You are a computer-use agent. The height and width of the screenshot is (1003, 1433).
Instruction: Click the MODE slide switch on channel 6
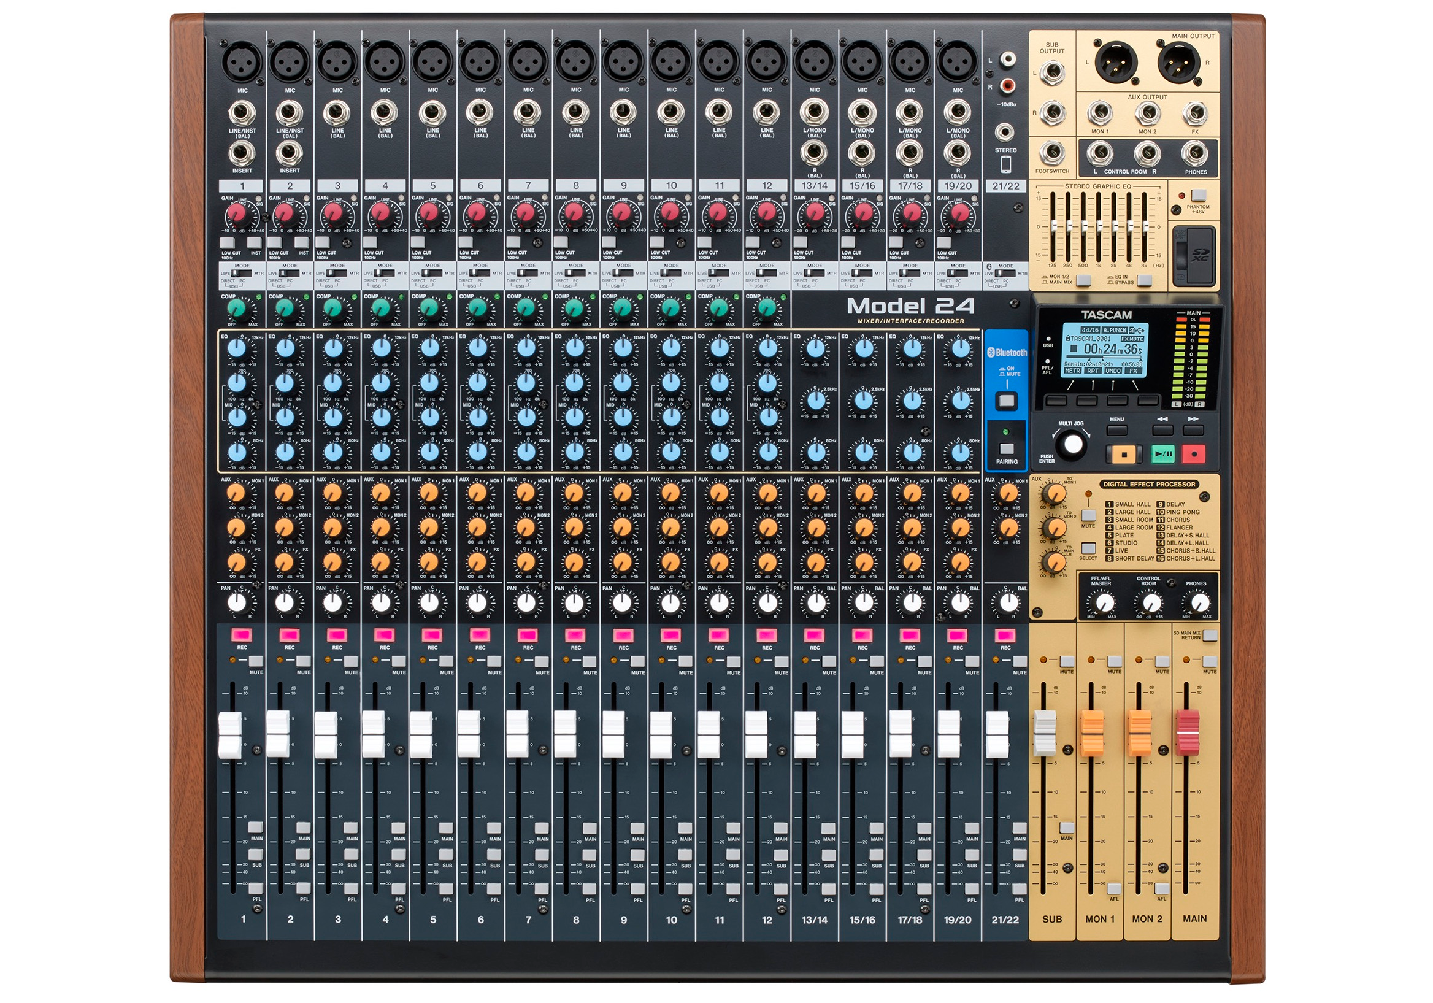click(480, 273)
